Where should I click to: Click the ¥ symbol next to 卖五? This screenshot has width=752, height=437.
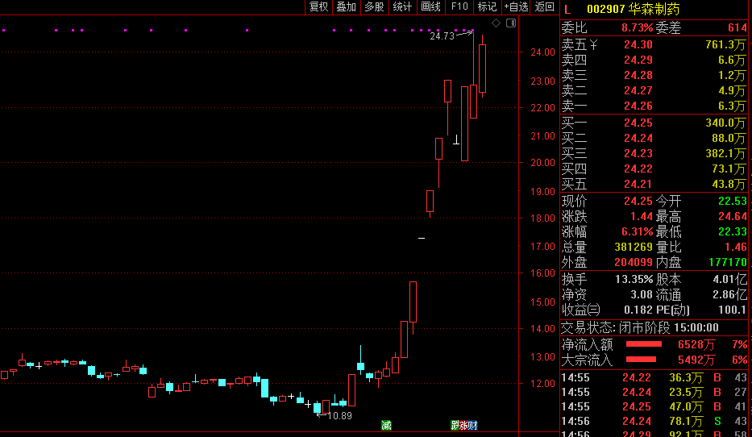click(x=593, y=44)
